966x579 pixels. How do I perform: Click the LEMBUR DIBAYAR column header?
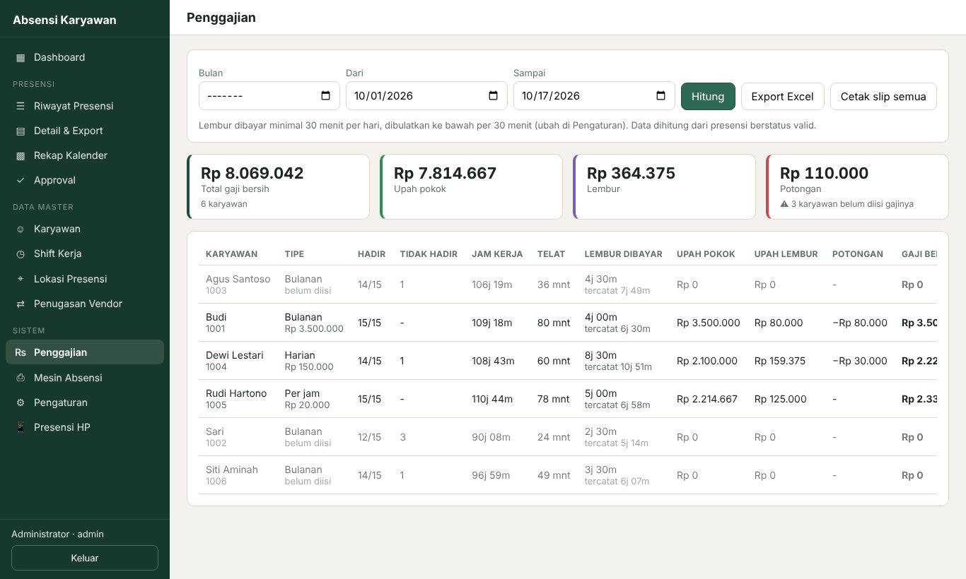pos(623,254)
